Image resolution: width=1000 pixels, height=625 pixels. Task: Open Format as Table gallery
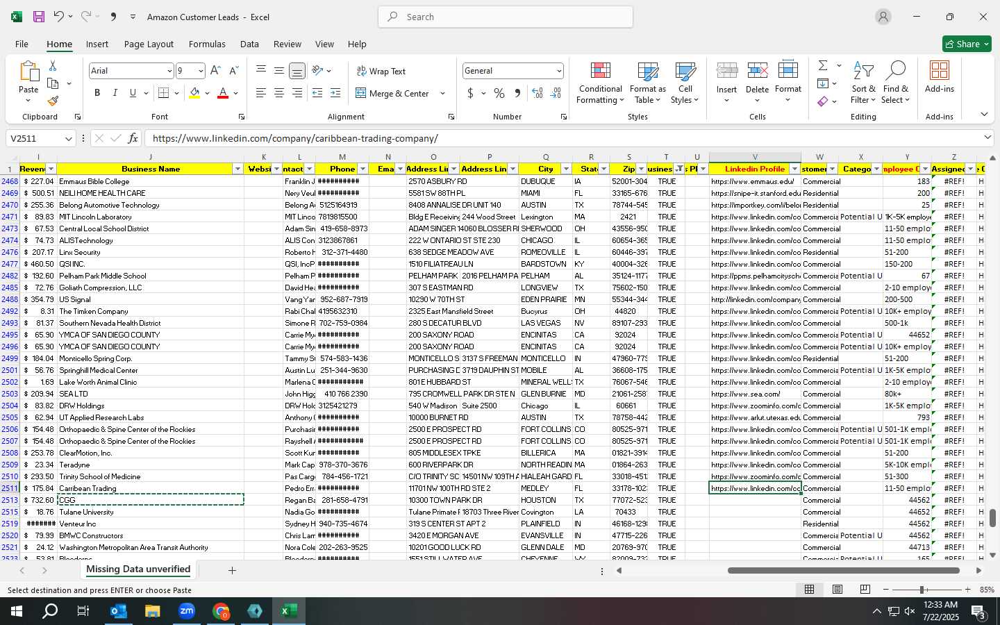click(647, 83)
